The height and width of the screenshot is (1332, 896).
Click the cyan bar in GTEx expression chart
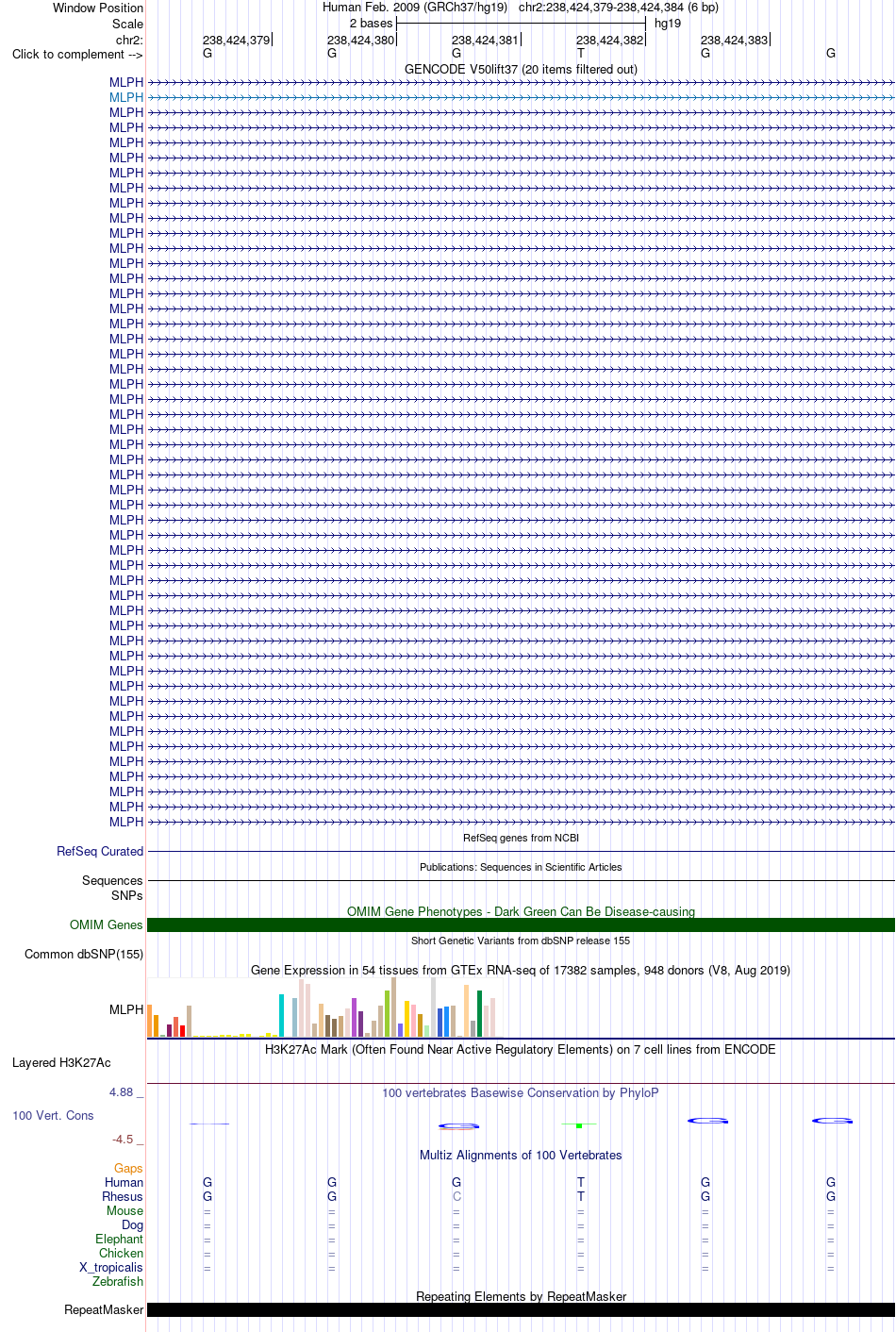coord(281,1016)
